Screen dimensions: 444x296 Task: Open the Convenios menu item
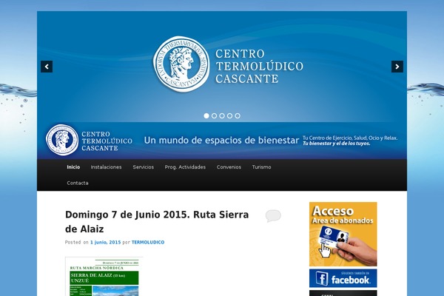pyautogui.click(x=229, y=167)
